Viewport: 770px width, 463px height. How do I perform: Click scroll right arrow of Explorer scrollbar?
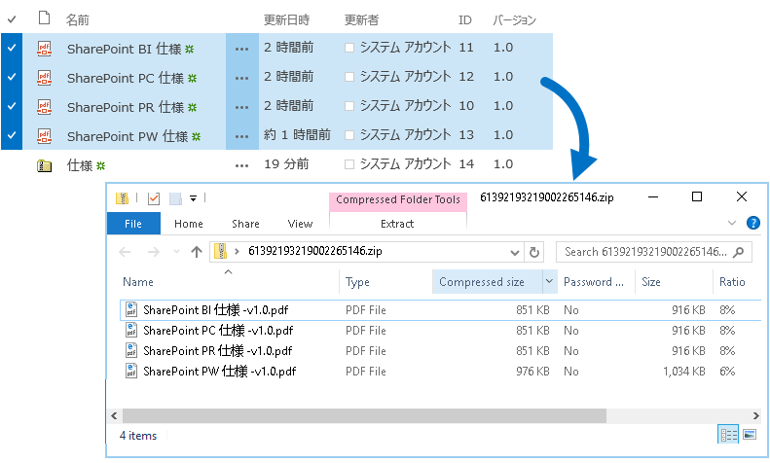[x=755, y=416]
